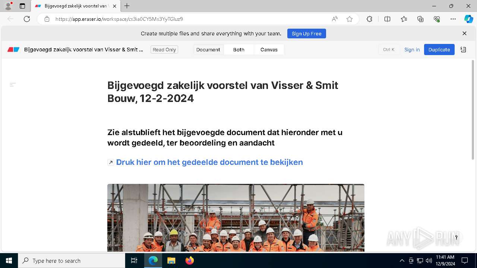View site information lock icon
477x268 pixels.
point(47,19)
